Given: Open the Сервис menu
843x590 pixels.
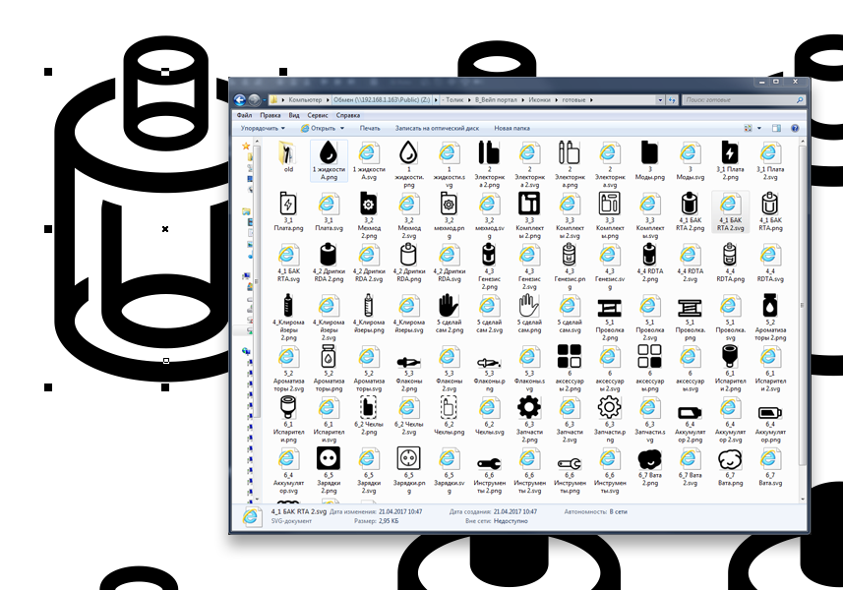Looking at the screenshot, I should [x=318, y=115].
